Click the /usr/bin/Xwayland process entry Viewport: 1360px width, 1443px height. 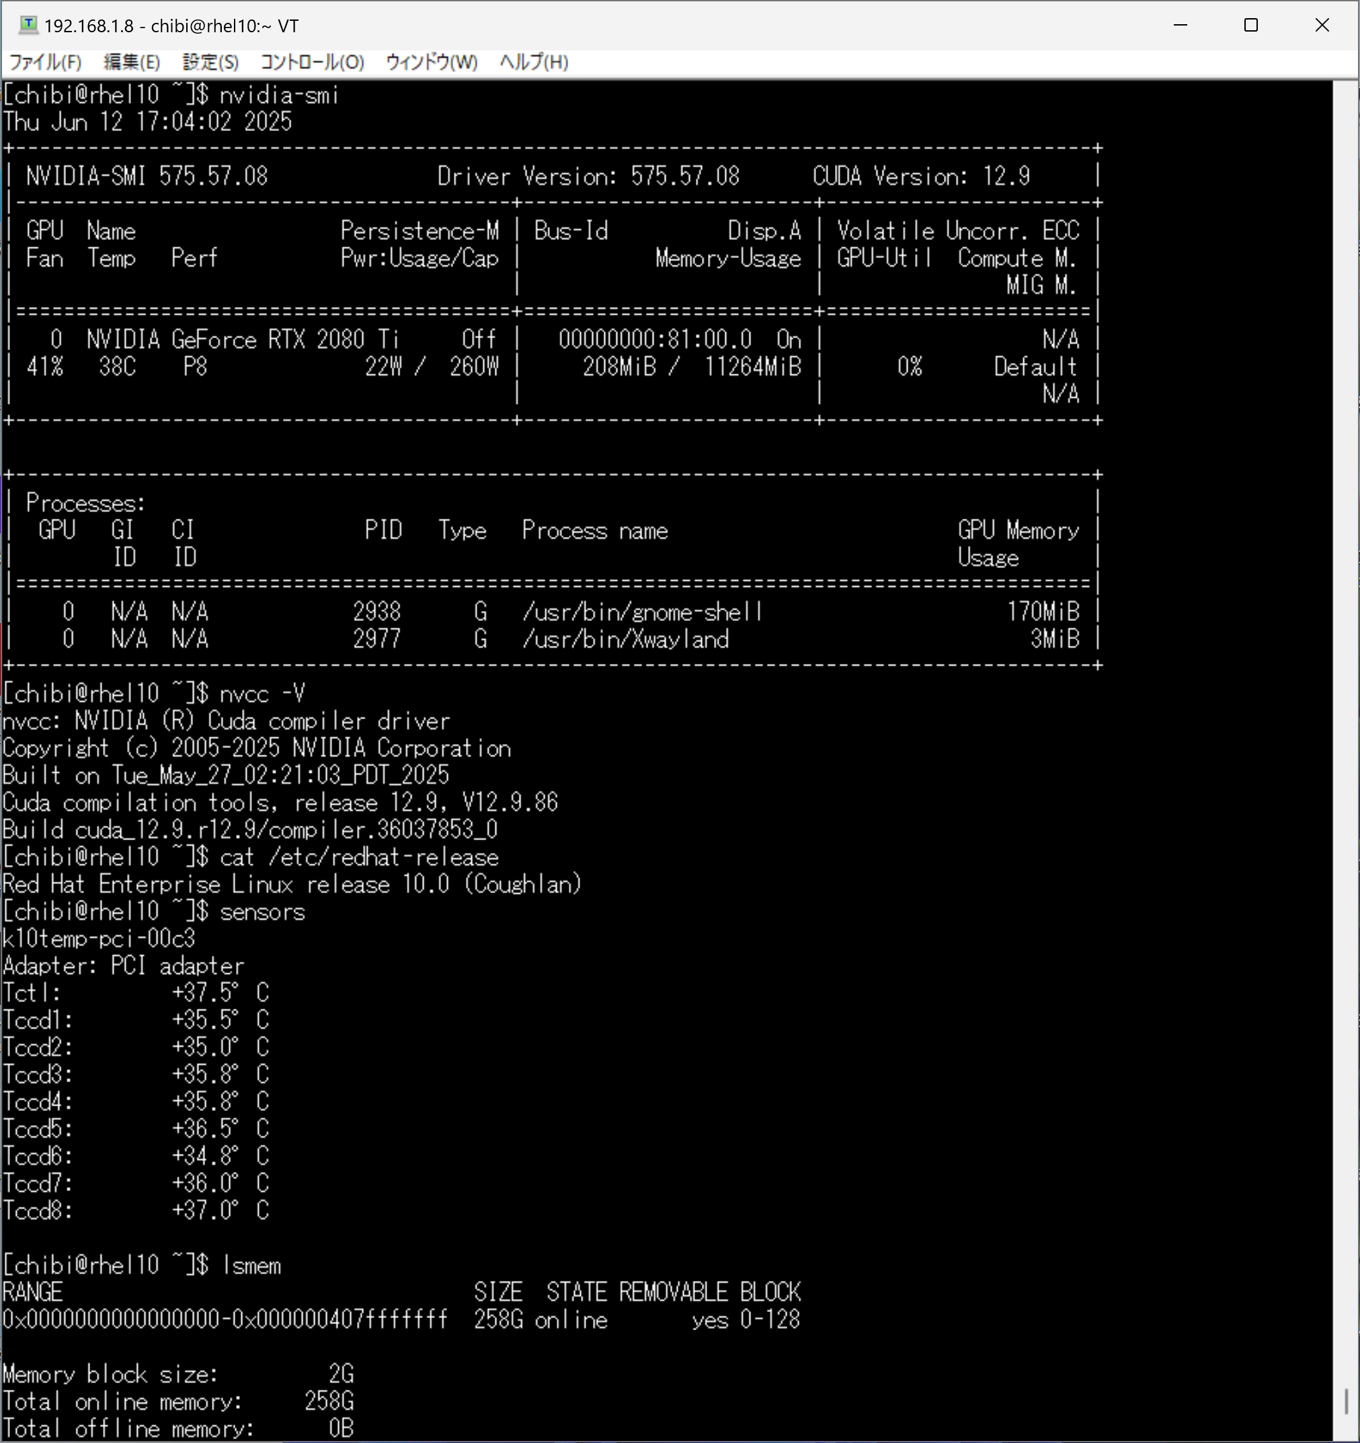coord(625,639)
